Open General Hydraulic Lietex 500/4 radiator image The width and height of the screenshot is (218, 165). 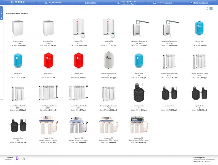(x=169, y=61)
